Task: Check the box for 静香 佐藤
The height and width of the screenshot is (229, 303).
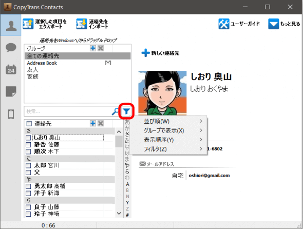Action: pyautogui.click(x=28, y=145)
